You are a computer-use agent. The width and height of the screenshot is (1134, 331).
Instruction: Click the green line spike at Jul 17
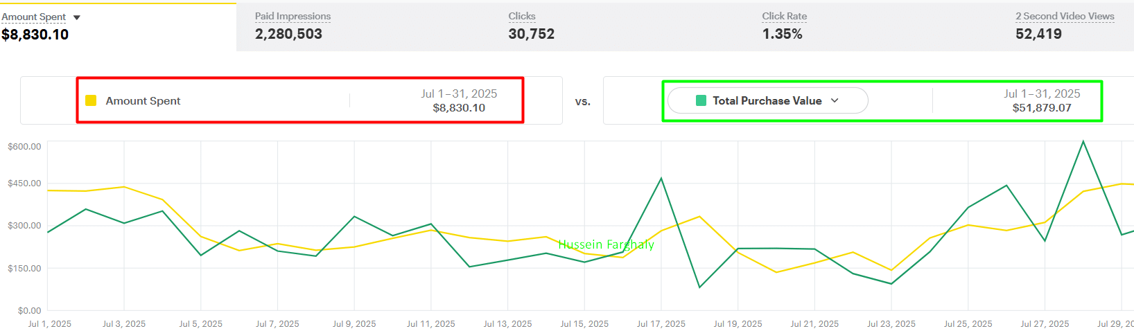[661, 179]
